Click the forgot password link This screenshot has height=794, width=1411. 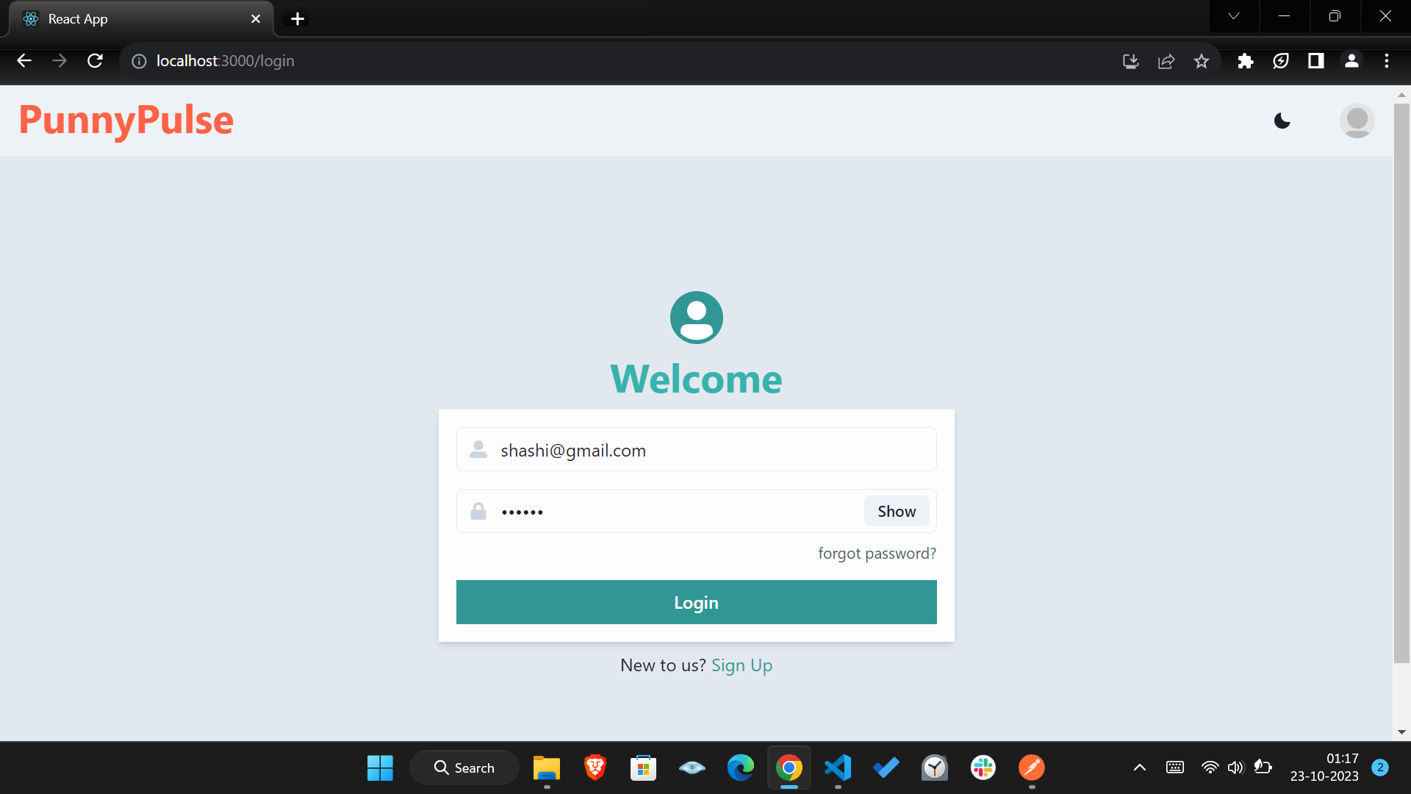click(877, 553)
